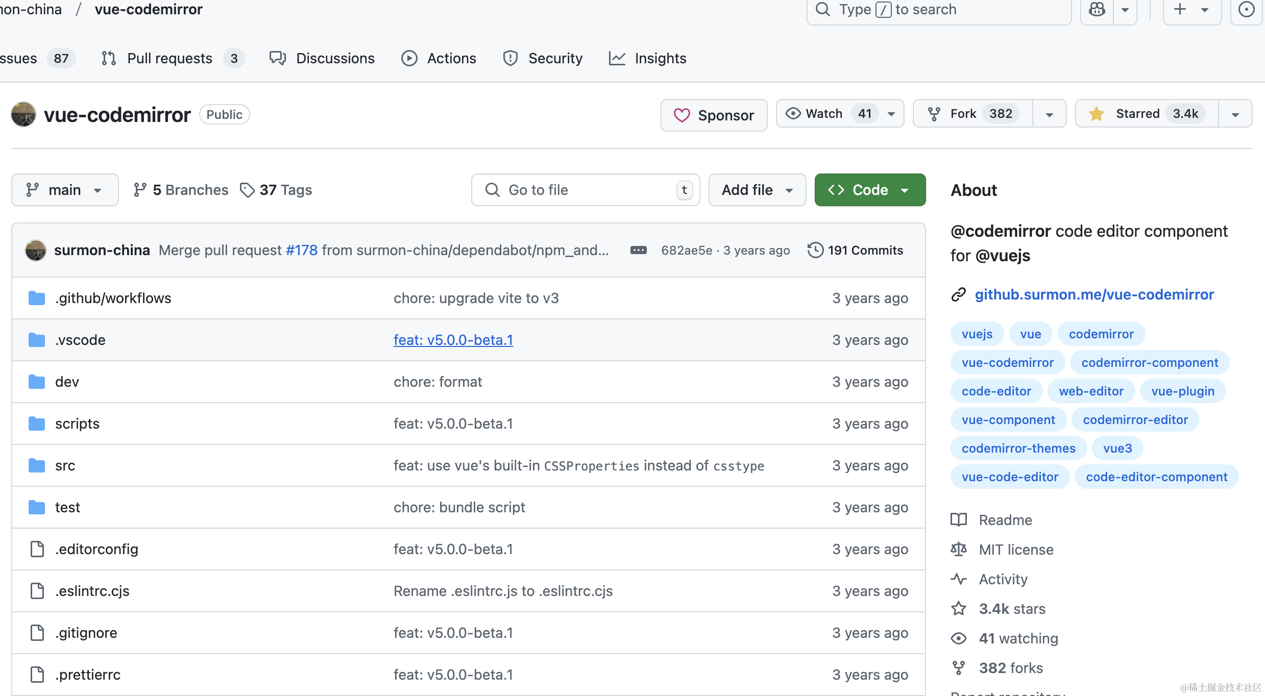Click the issues circle icon top right
Image resolution: width=1265 pixels, height=696 pixels.
coord(1246,9)
